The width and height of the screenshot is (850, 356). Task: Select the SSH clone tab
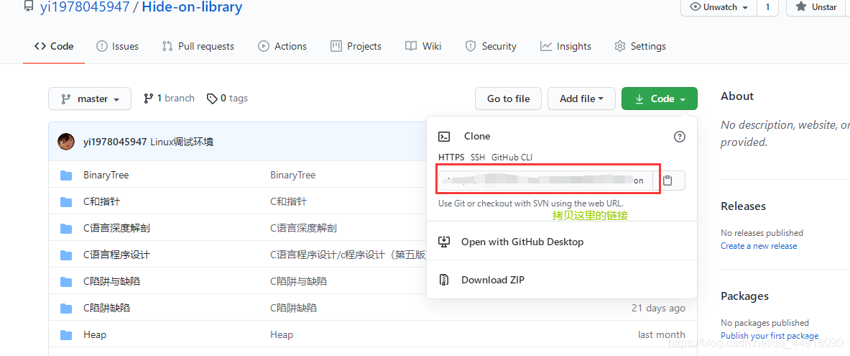point(478,158)
